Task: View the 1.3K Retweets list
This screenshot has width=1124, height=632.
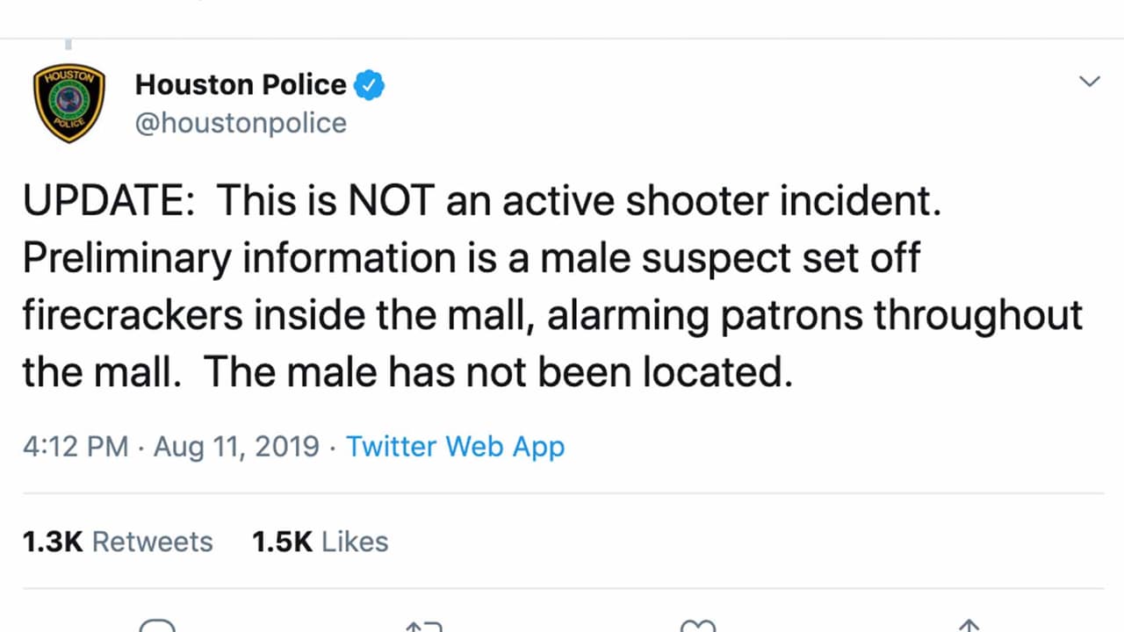Action: pos(118,542)
